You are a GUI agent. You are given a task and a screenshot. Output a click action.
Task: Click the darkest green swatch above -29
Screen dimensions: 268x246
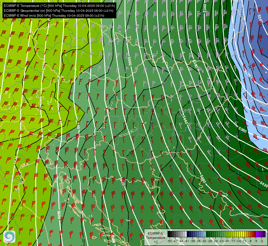click(207, 234)
